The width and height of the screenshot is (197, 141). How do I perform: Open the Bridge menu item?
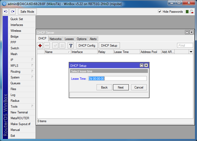(22, 37)
